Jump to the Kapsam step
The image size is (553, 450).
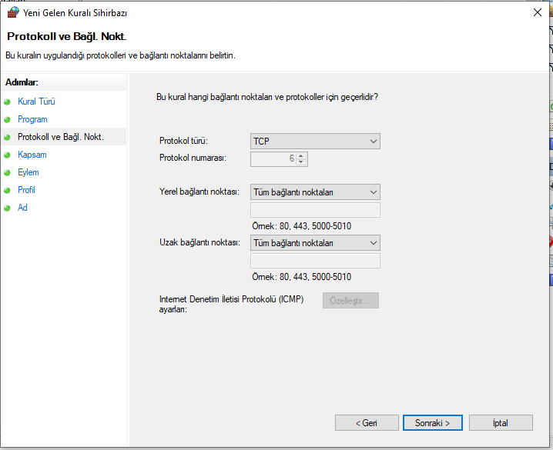coord(32,155)
